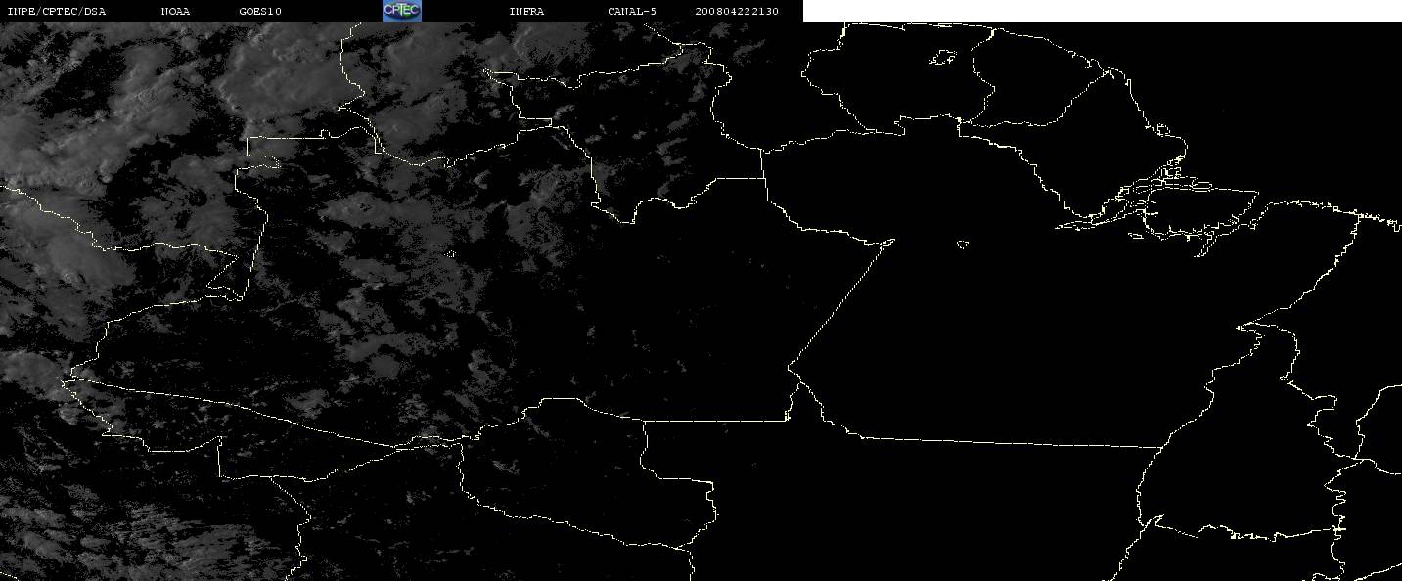Click the "NOAA" label in the header

click(176, 12)
